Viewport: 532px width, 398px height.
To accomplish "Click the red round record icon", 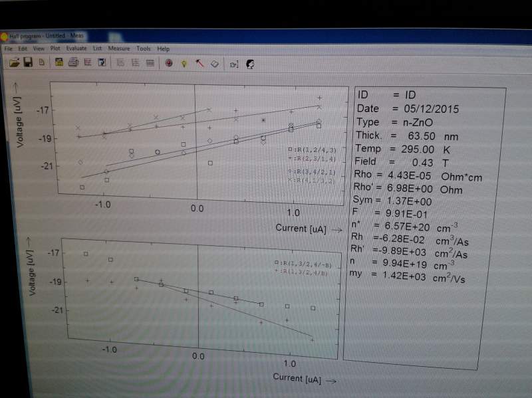I will pos(169,63).
